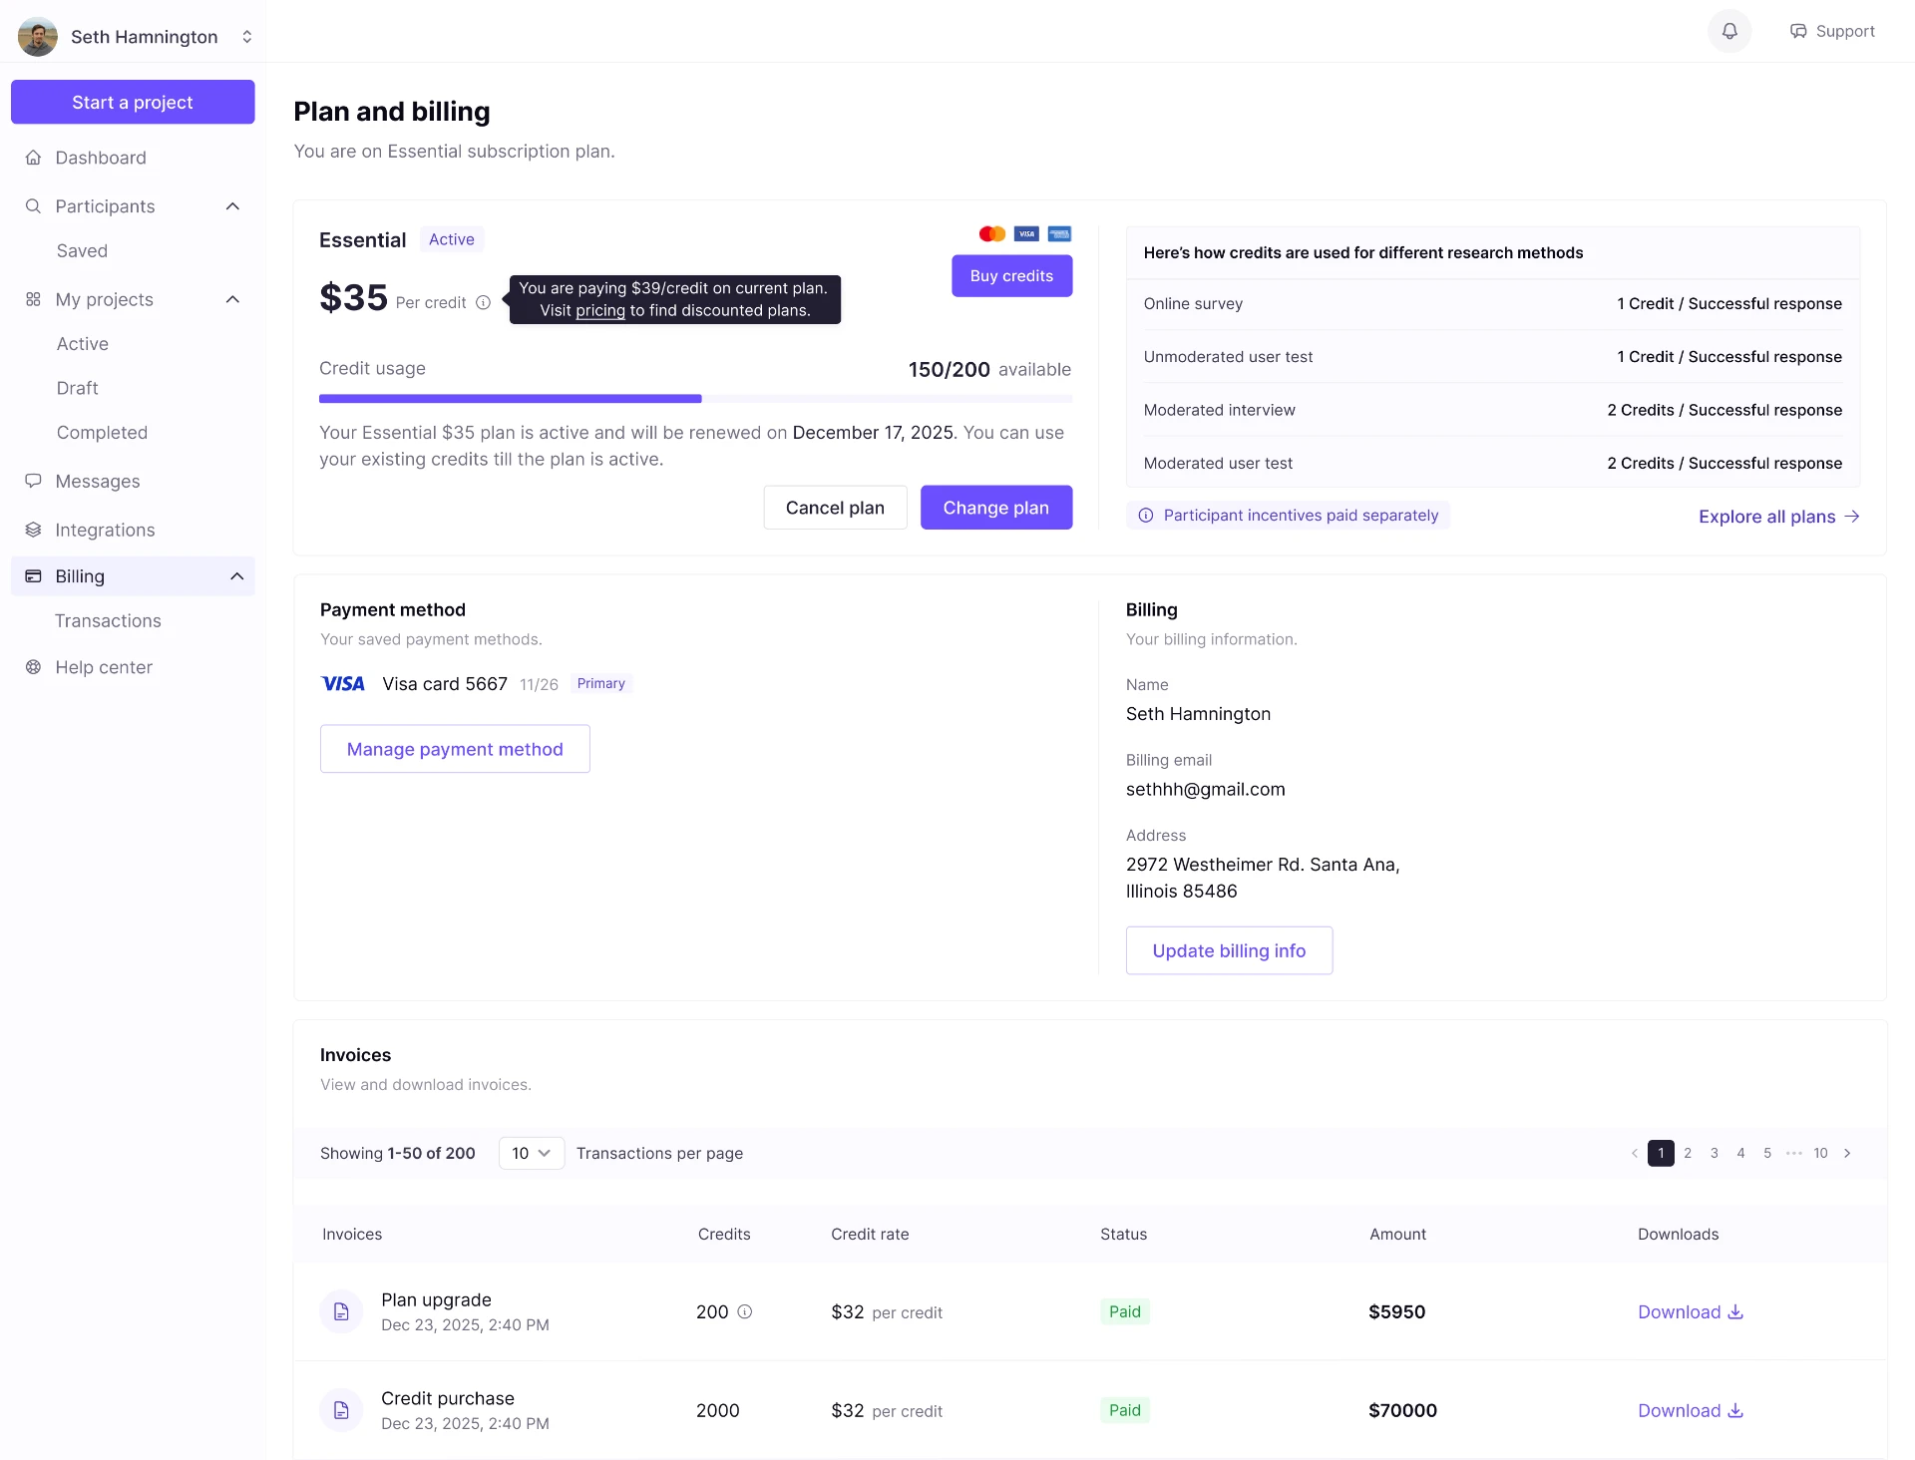Screen dimensions: 1915x1460
Task: Click Update billing info
Action: 1229,950
